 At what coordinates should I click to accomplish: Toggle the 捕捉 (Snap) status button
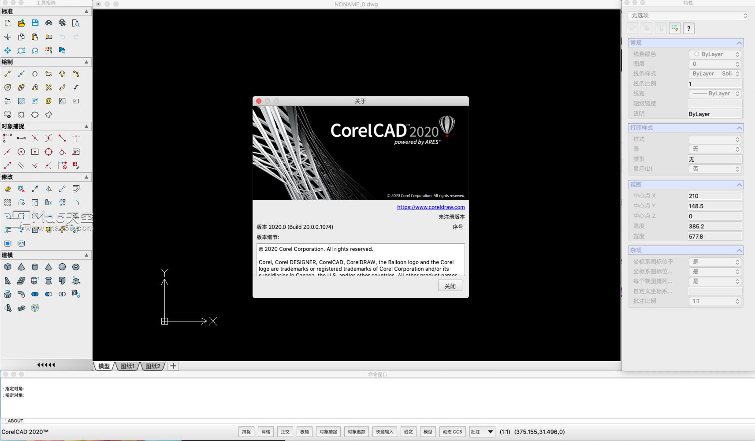[x=246, y=432]
